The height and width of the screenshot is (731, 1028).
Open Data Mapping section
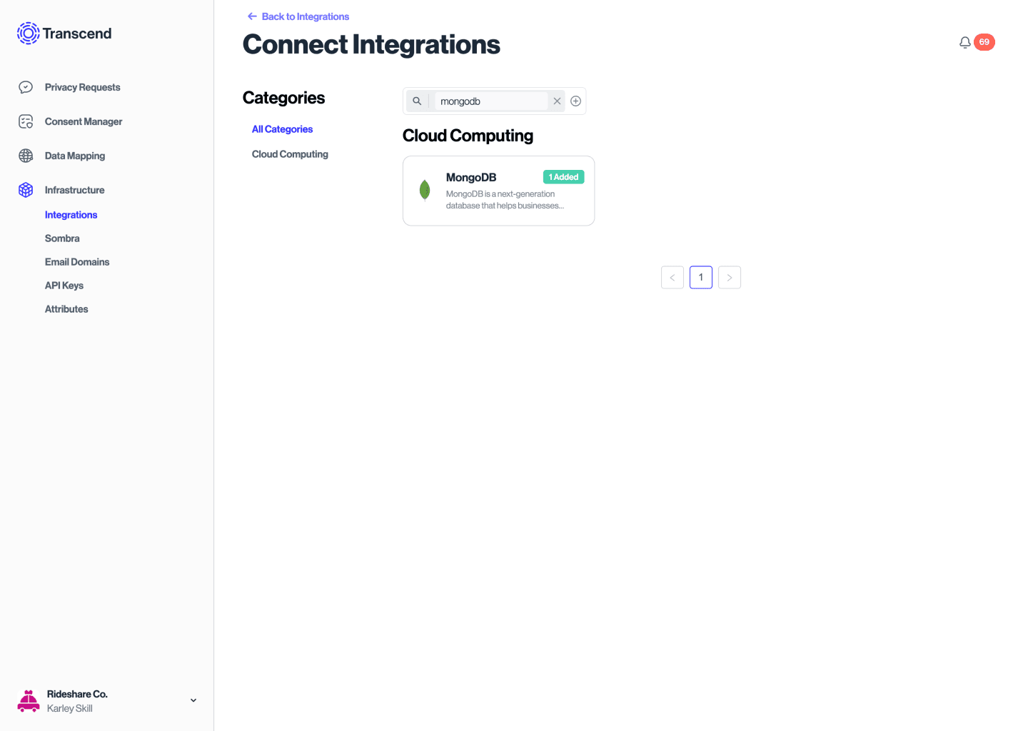[75, 156]
